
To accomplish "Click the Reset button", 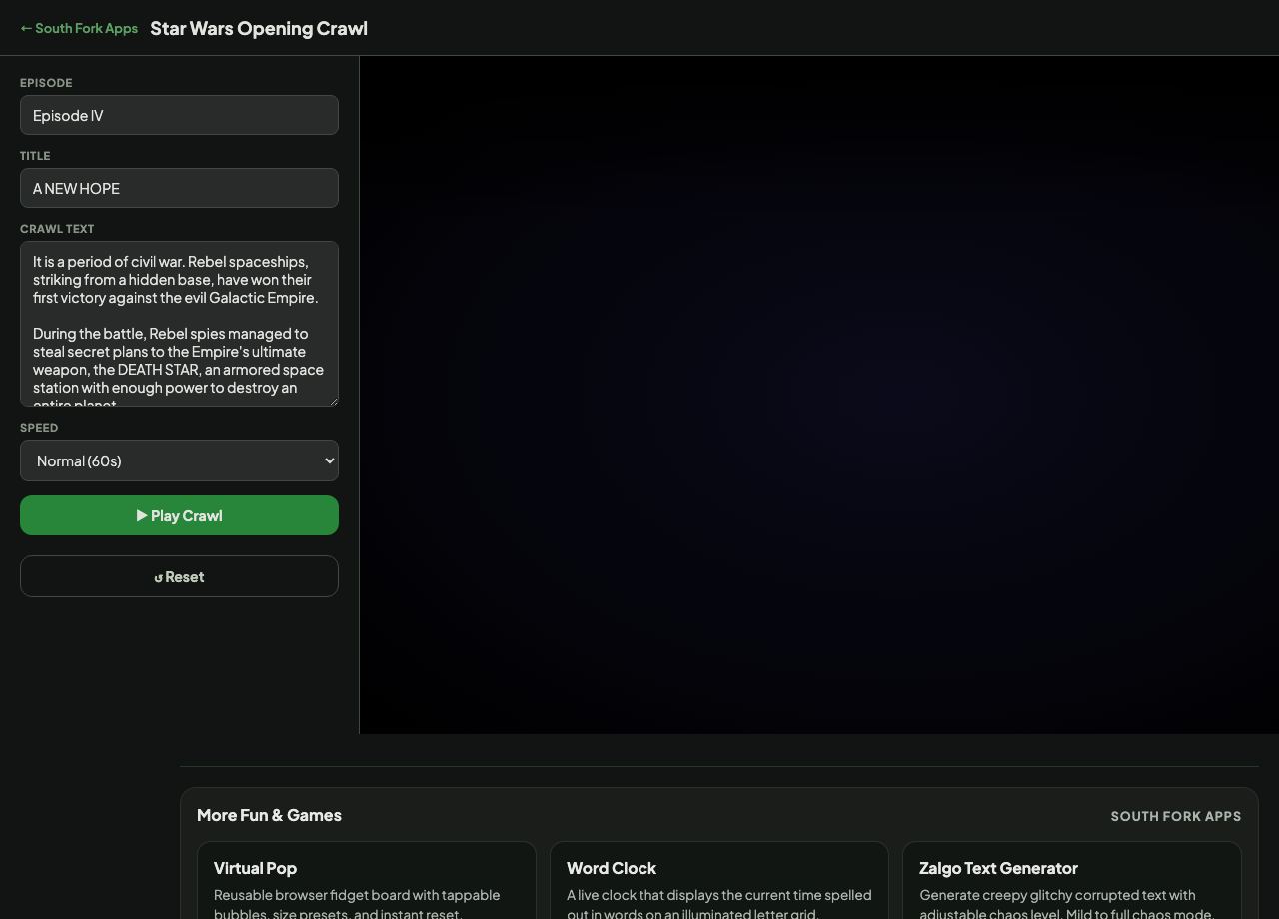I will [179, 576].
